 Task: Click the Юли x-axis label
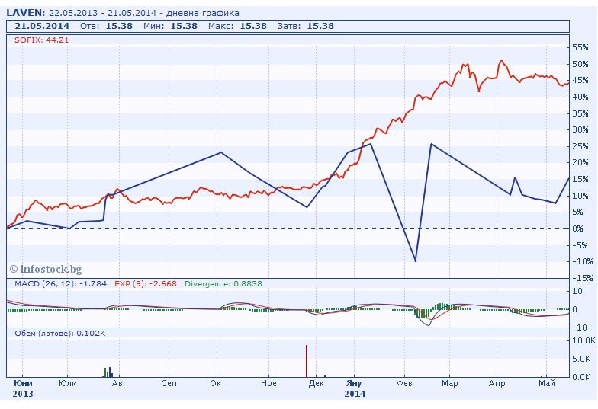(67, 383)
